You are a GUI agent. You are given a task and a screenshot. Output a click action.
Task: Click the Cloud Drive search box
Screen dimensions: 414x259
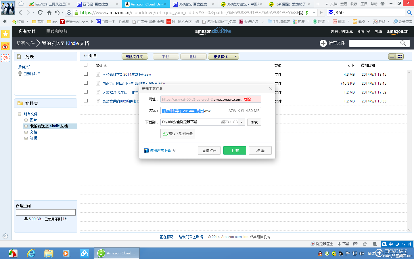[x=379, y=43]
